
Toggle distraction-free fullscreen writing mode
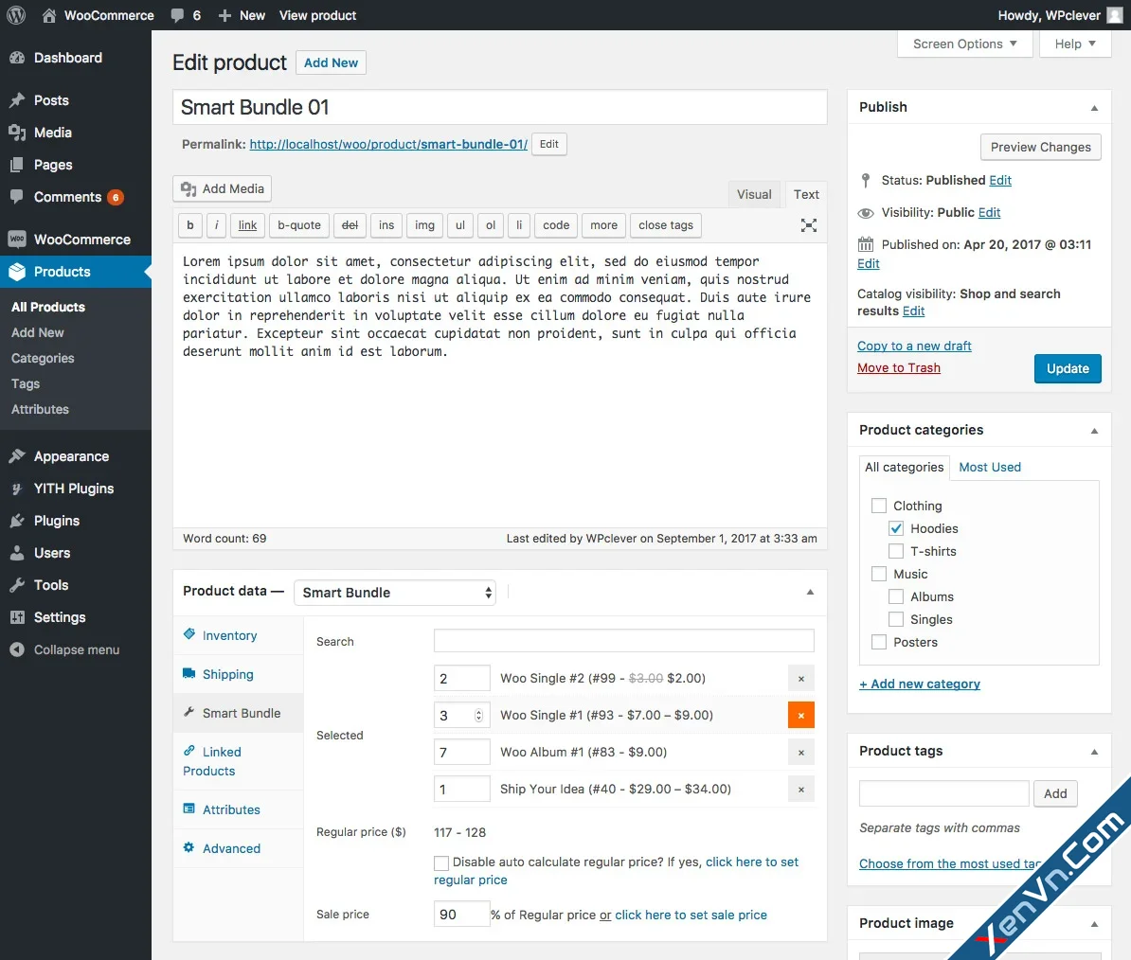[x=808, y=225]
